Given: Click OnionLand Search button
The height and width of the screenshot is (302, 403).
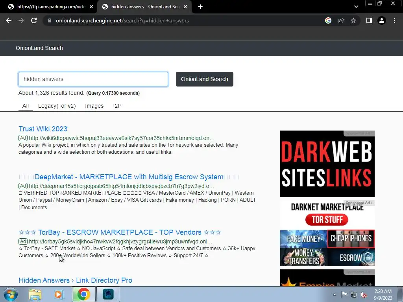Looking at the screenshot, I should coord(205,79).
